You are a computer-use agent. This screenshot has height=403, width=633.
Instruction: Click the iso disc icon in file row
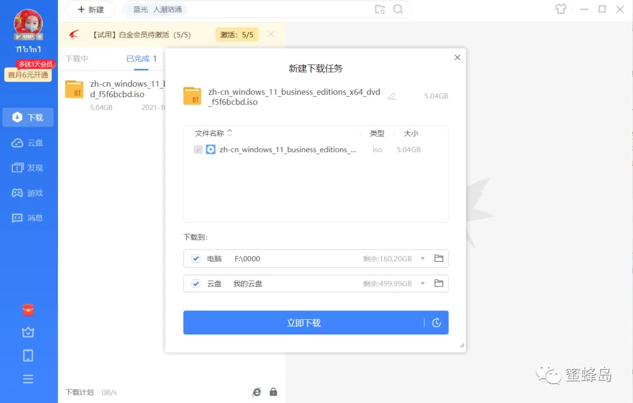click(211, 150)
